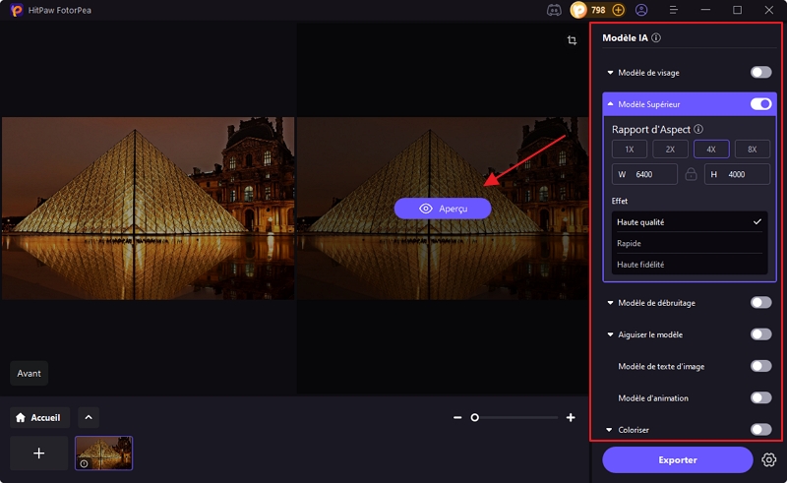Expand the Aiguiser le modèle section
Viewport: 787px width, 483px height.
pyautogui.click(x=611, y=334)
